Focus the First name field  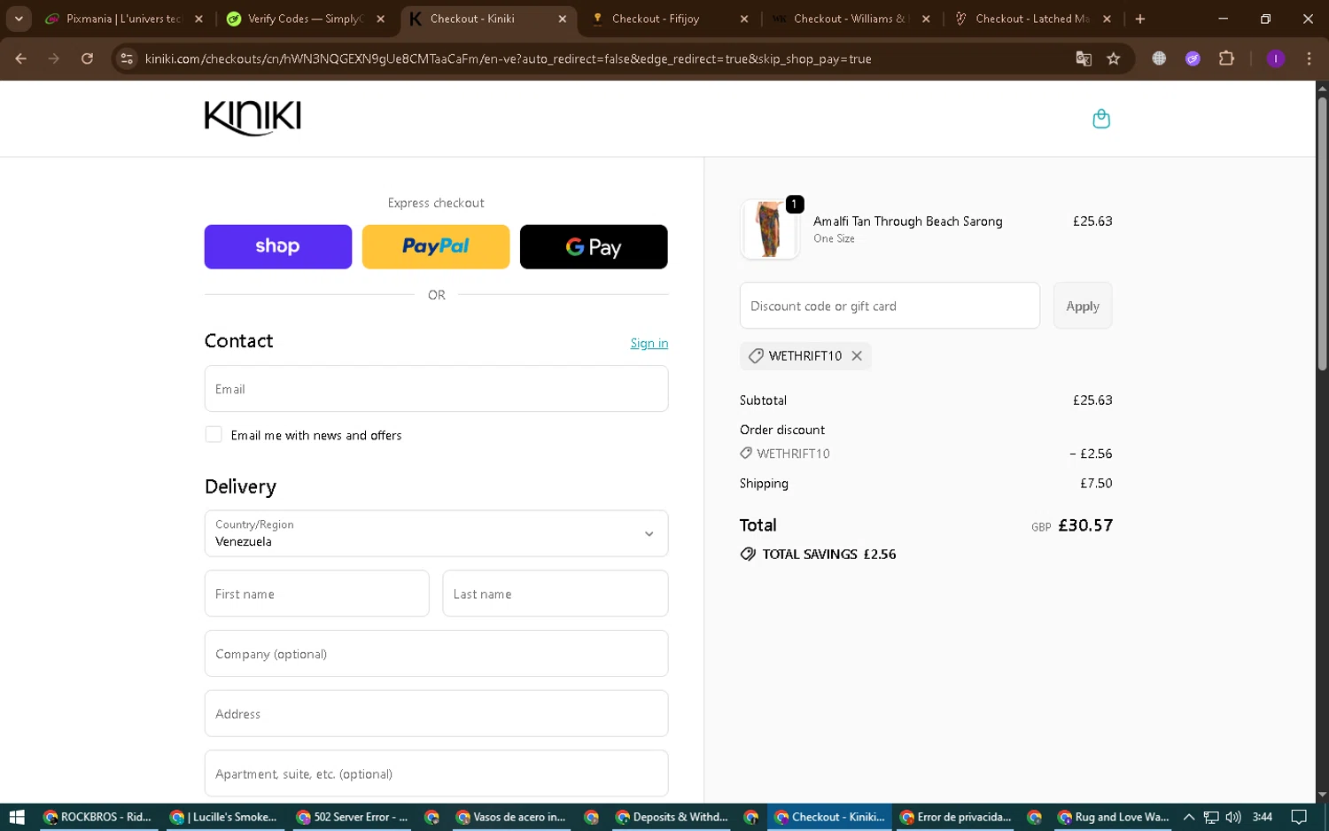point(316,594)
